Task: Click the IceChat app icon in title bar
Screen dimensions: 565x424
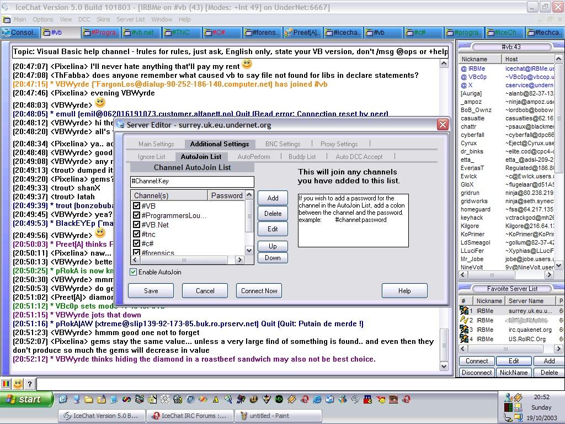Action: [5, 7]
